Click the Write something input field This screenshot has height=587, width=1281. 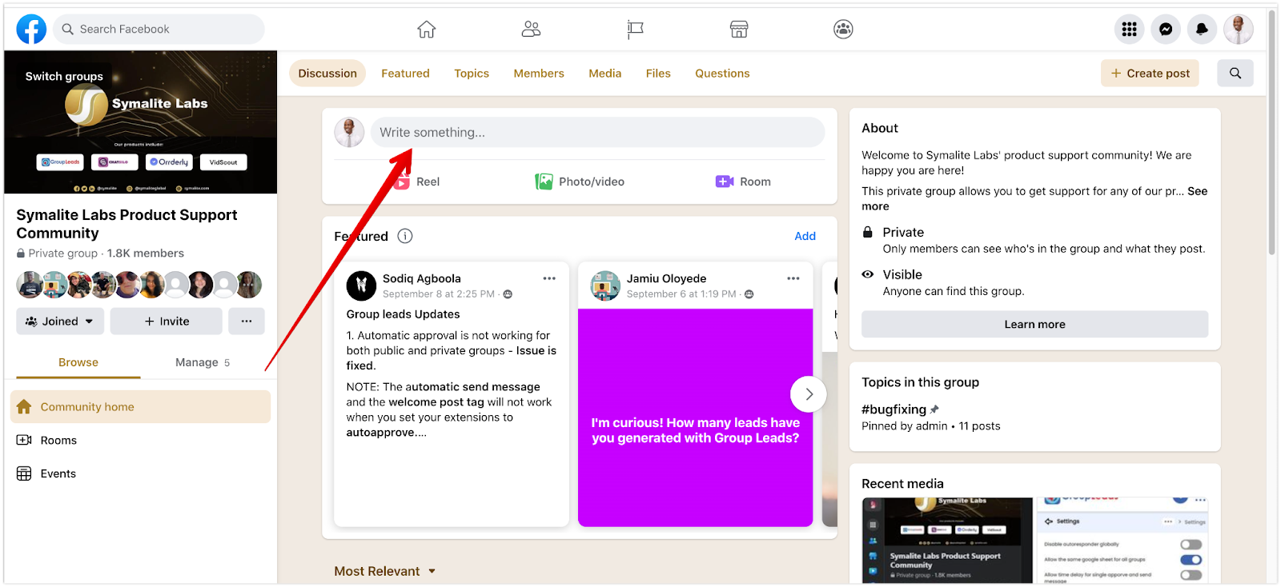coord(597,133)
